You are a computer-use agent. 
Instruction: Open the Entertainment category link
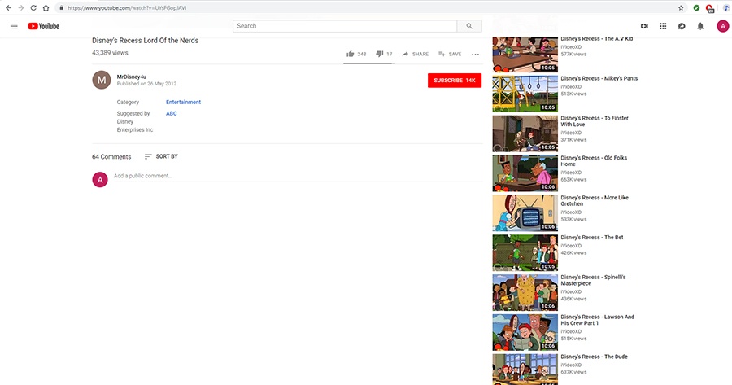click(x=183, y=102)
